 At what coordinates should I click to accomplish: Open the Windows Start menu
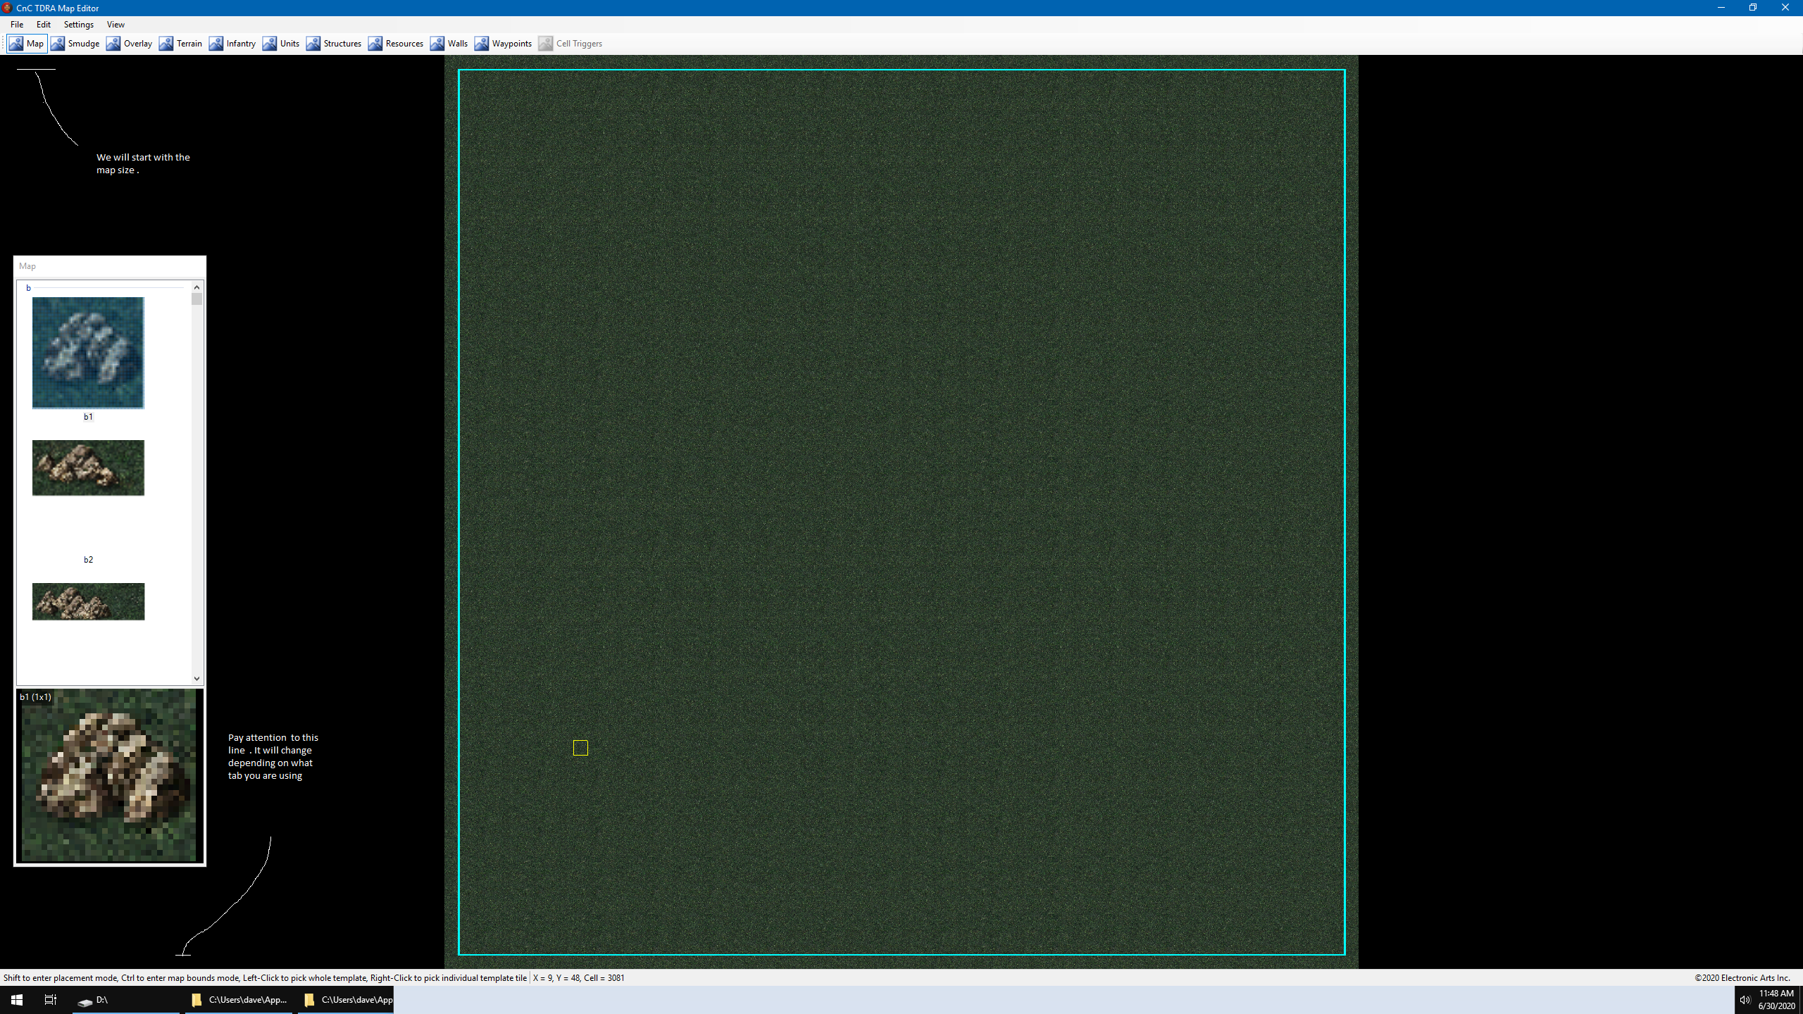pos(17,1000)
